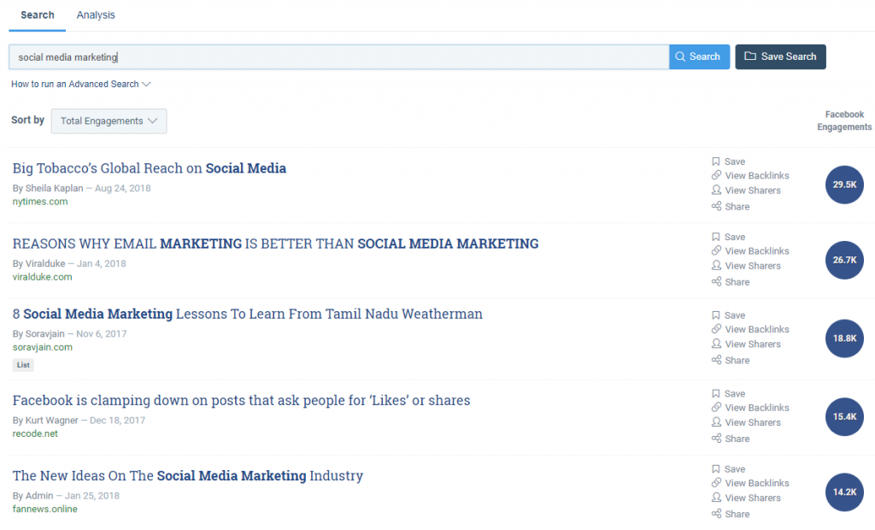Open The New Ideas On Social Media article
The image size is (875, 530).
pos(187,476)
